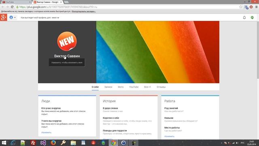
Task: Open the key icon app in taskbar
Action: point(63,143)
